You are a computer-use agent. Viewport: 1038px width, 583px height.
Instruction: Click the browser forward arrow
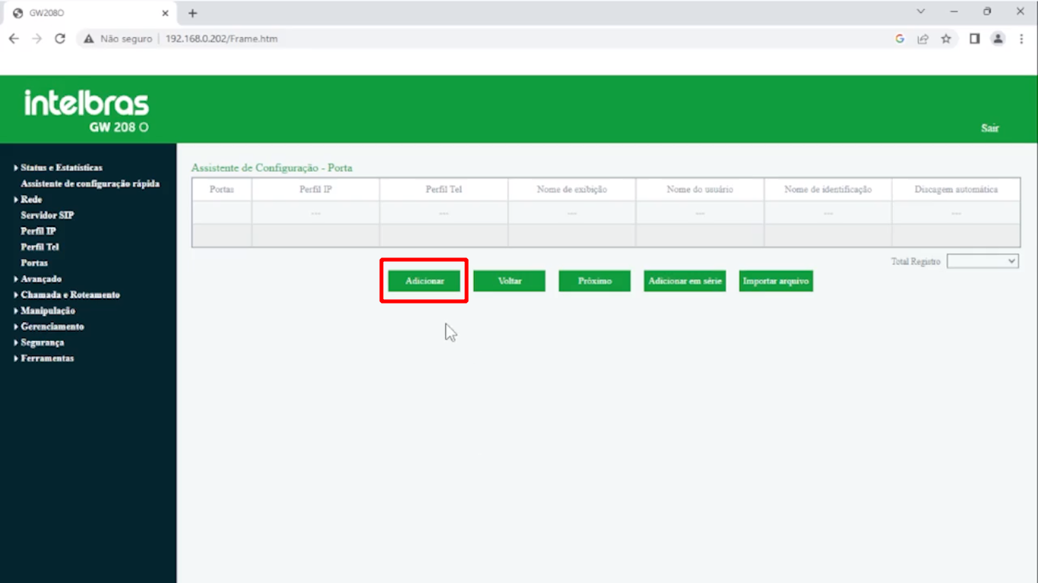36,39
